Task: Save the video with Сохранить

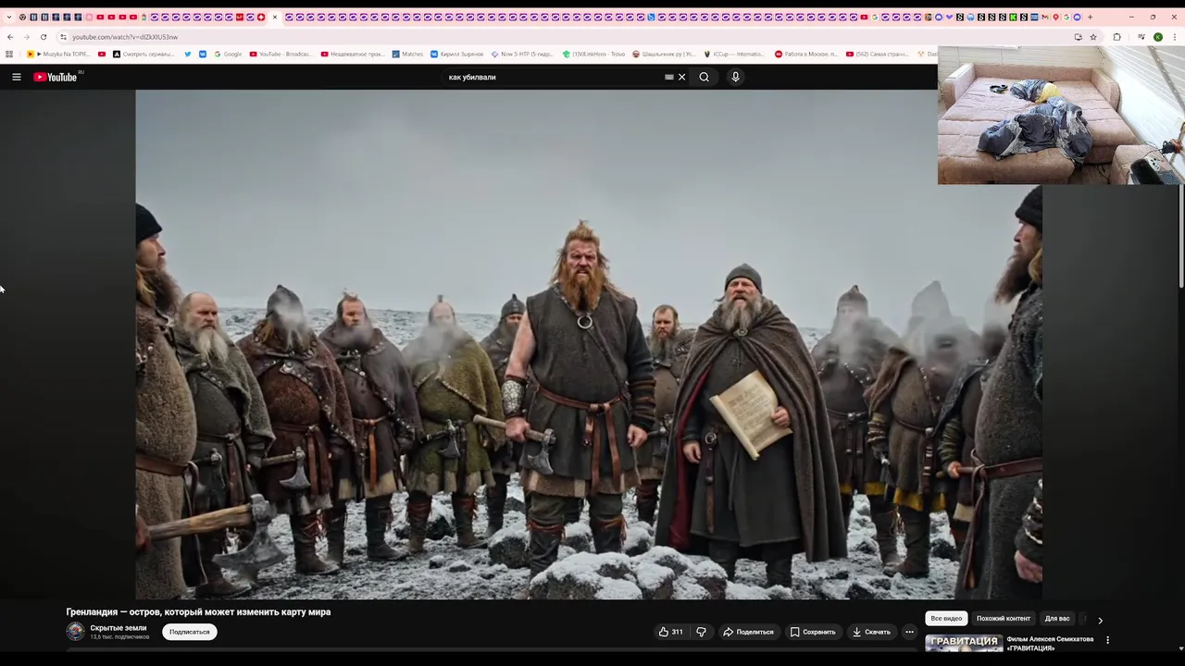Action: (813, 632)
